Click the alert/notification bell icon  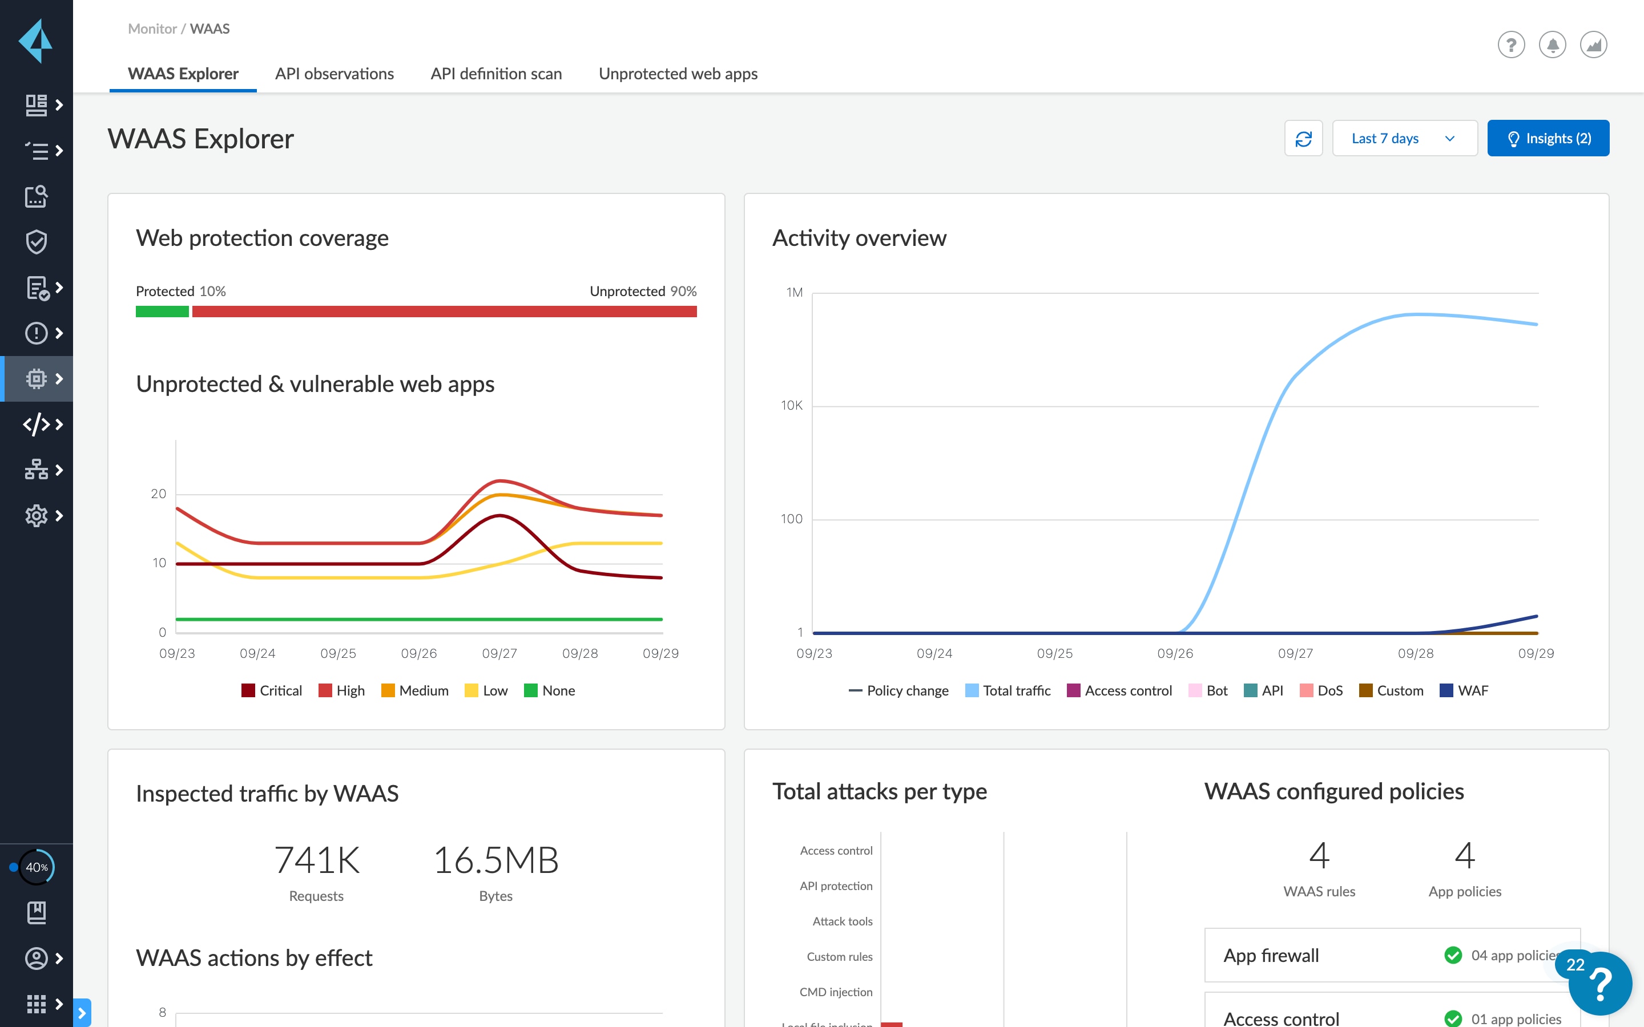coord(1552,45)
